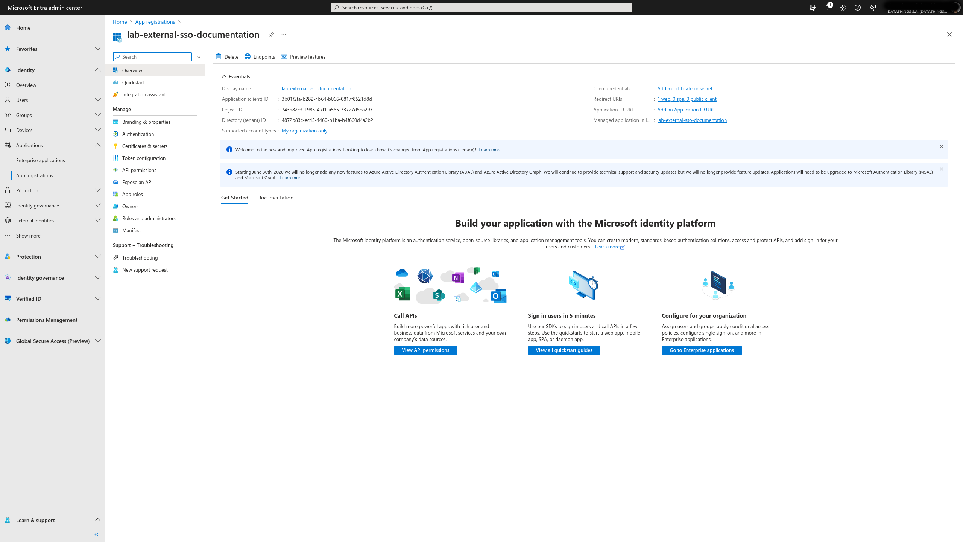963x542 pixels.
Task: Focus the app menu Search box
Action: pos(152,57)
